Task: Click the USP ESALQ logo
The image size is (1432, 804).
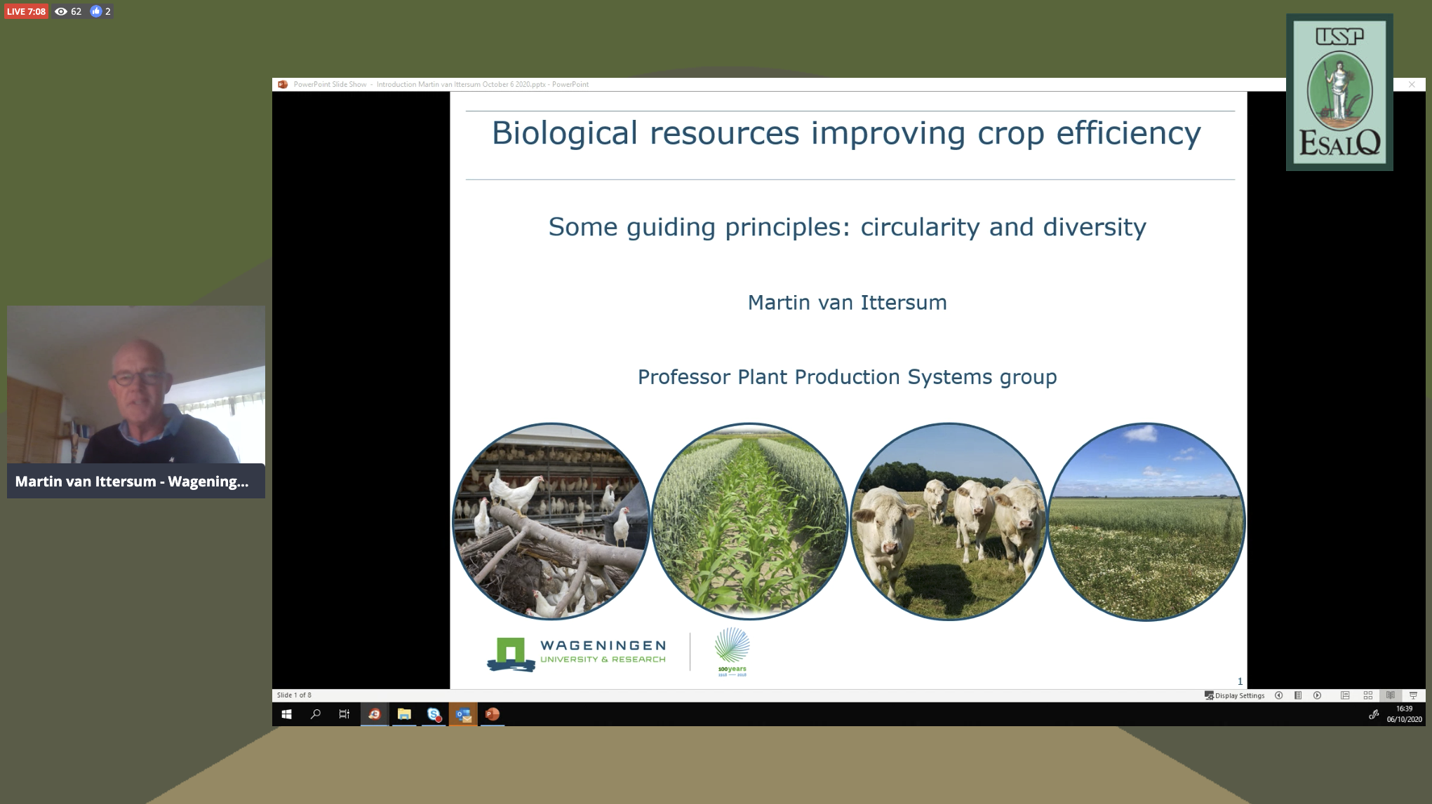Action: 1339,92
